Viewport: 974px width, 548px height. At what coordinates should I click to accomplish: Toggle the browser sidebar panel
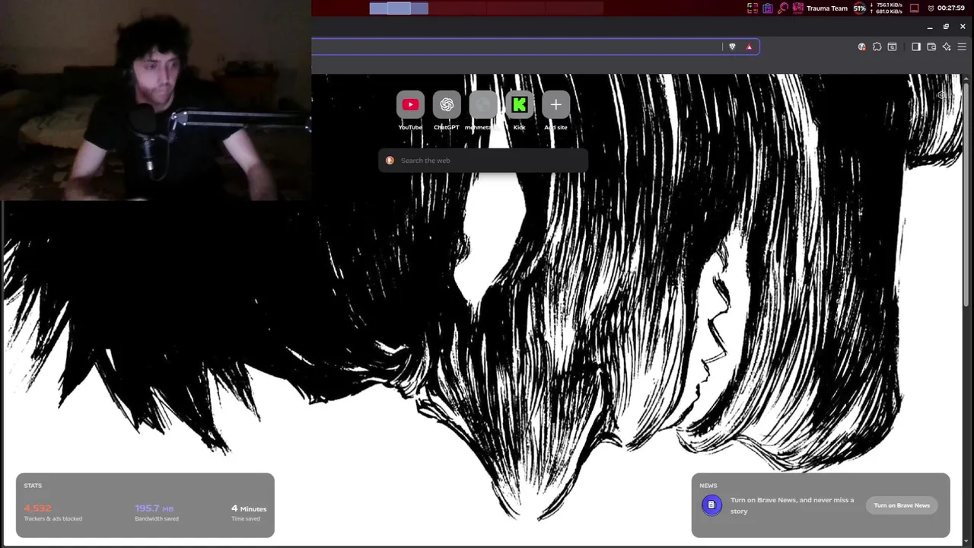tap(916, 46)
